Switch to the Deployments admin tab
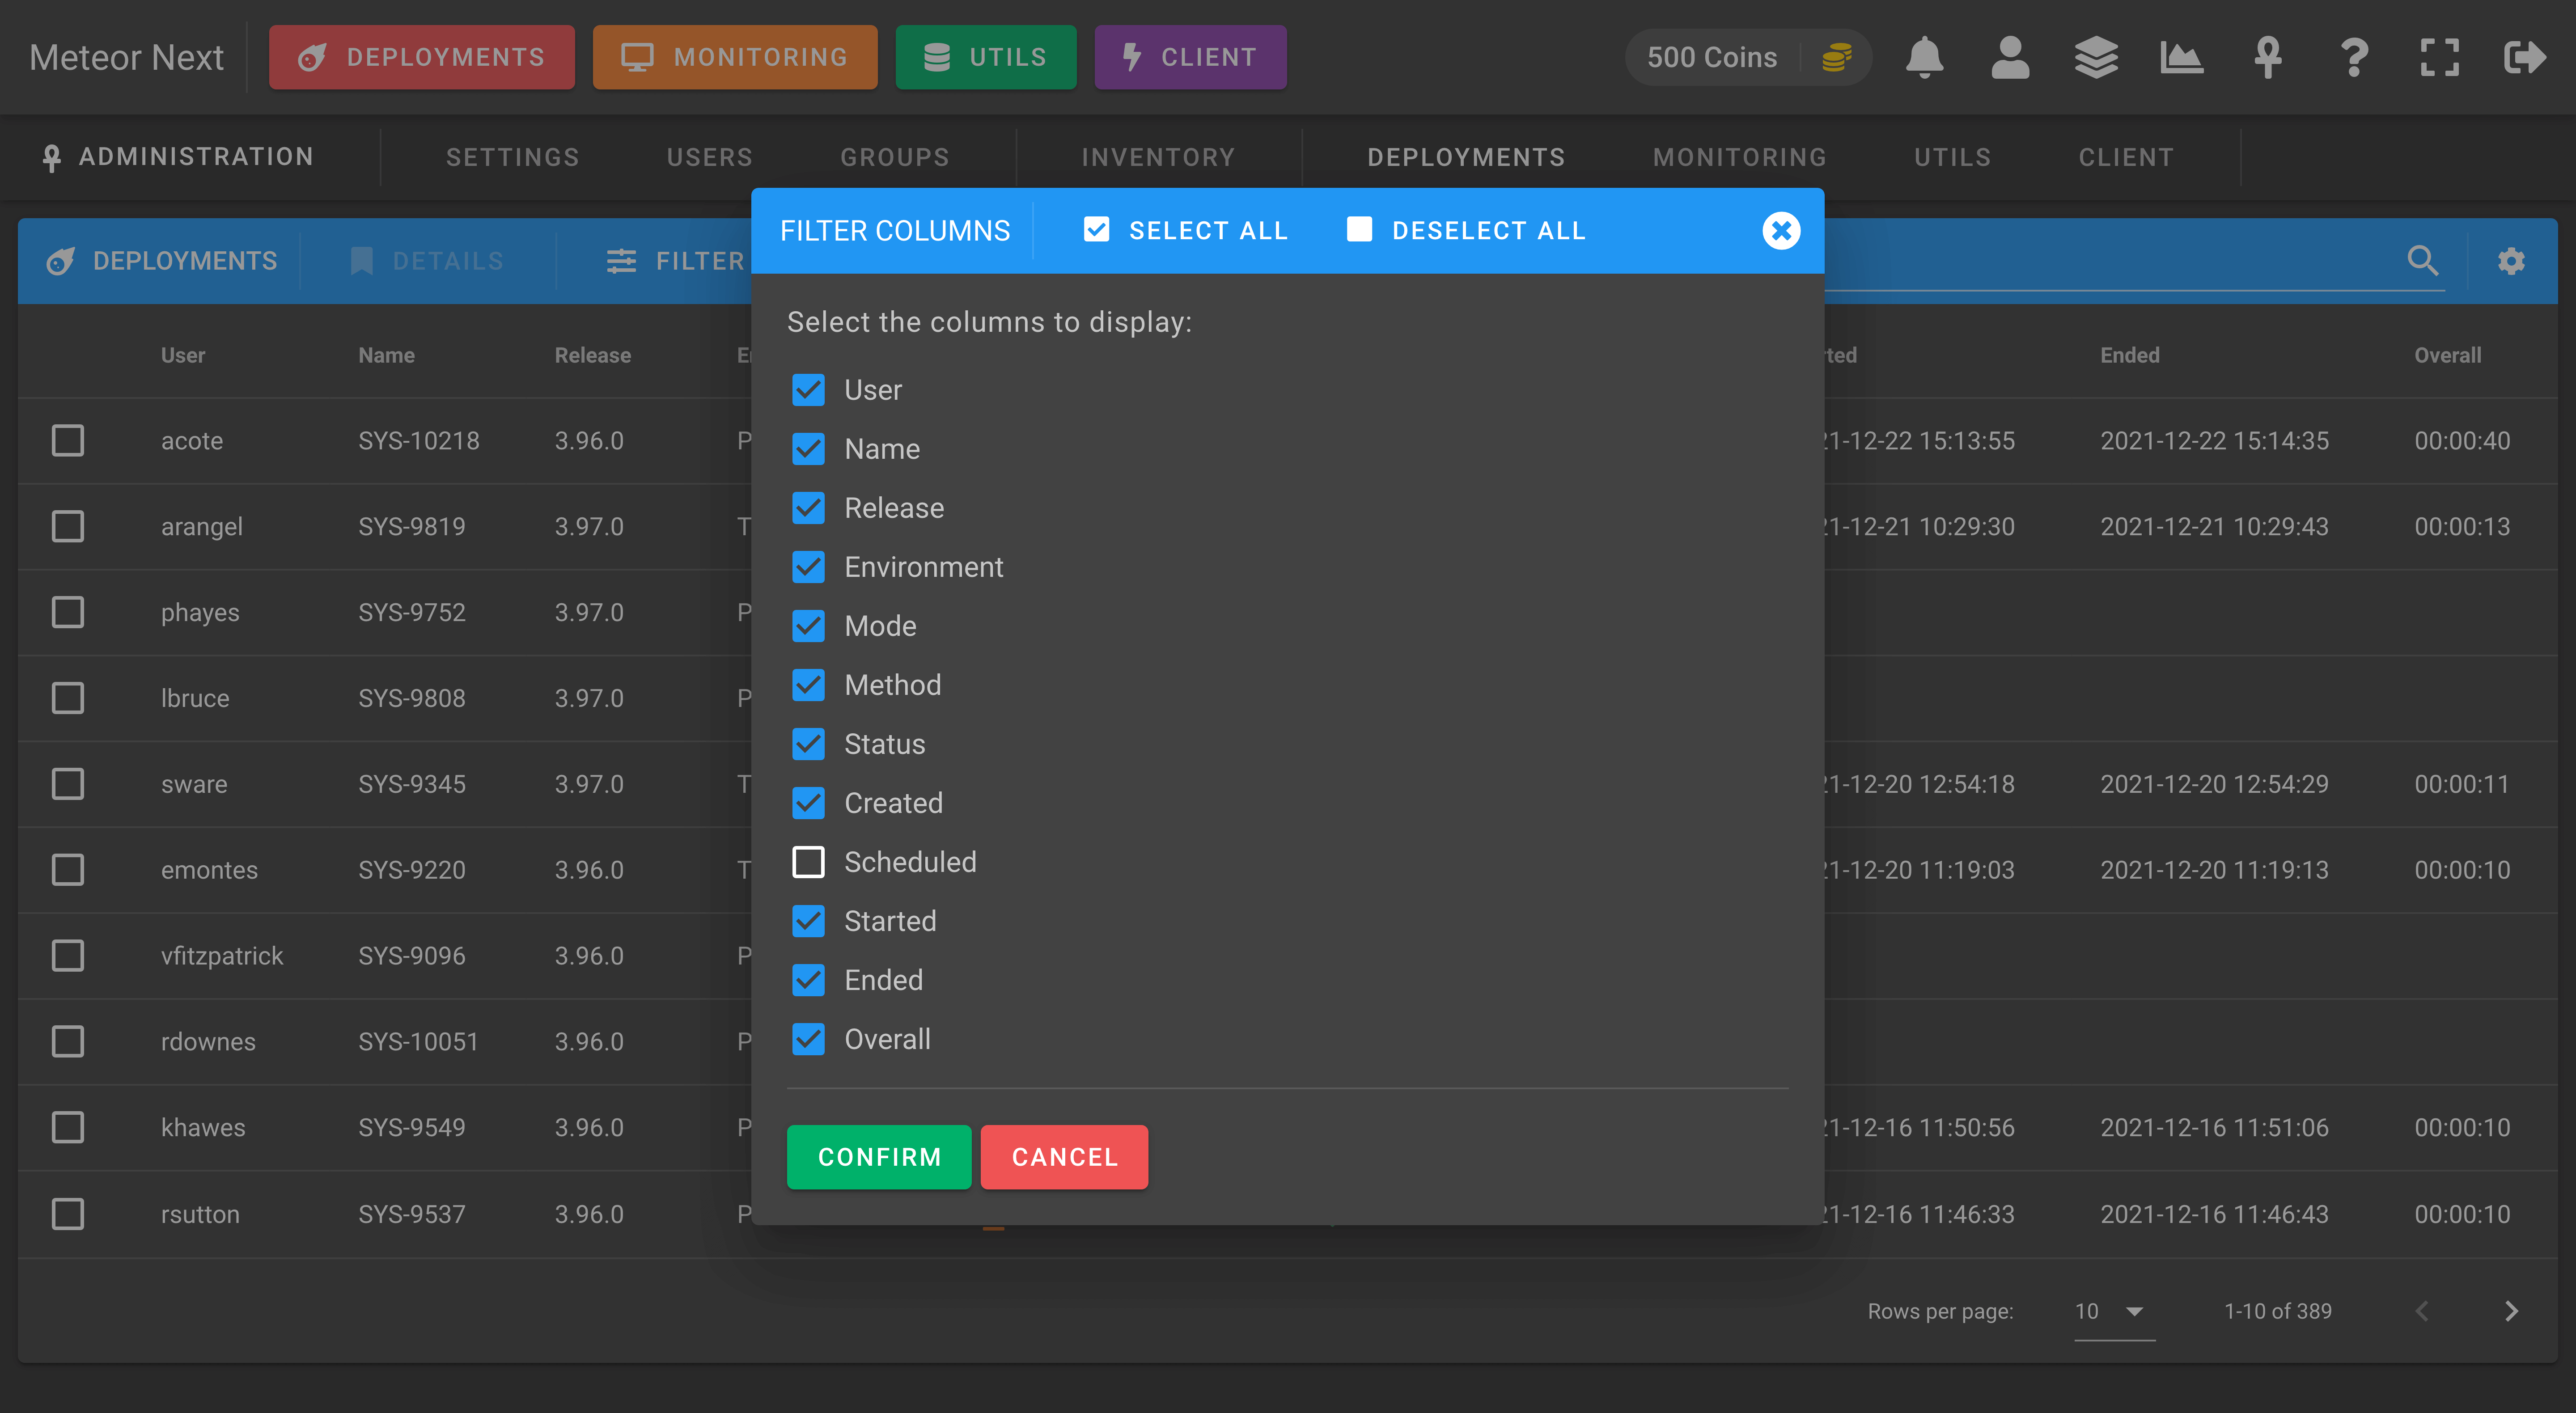This screenshot has width=2576, height=1413. 1466,157
